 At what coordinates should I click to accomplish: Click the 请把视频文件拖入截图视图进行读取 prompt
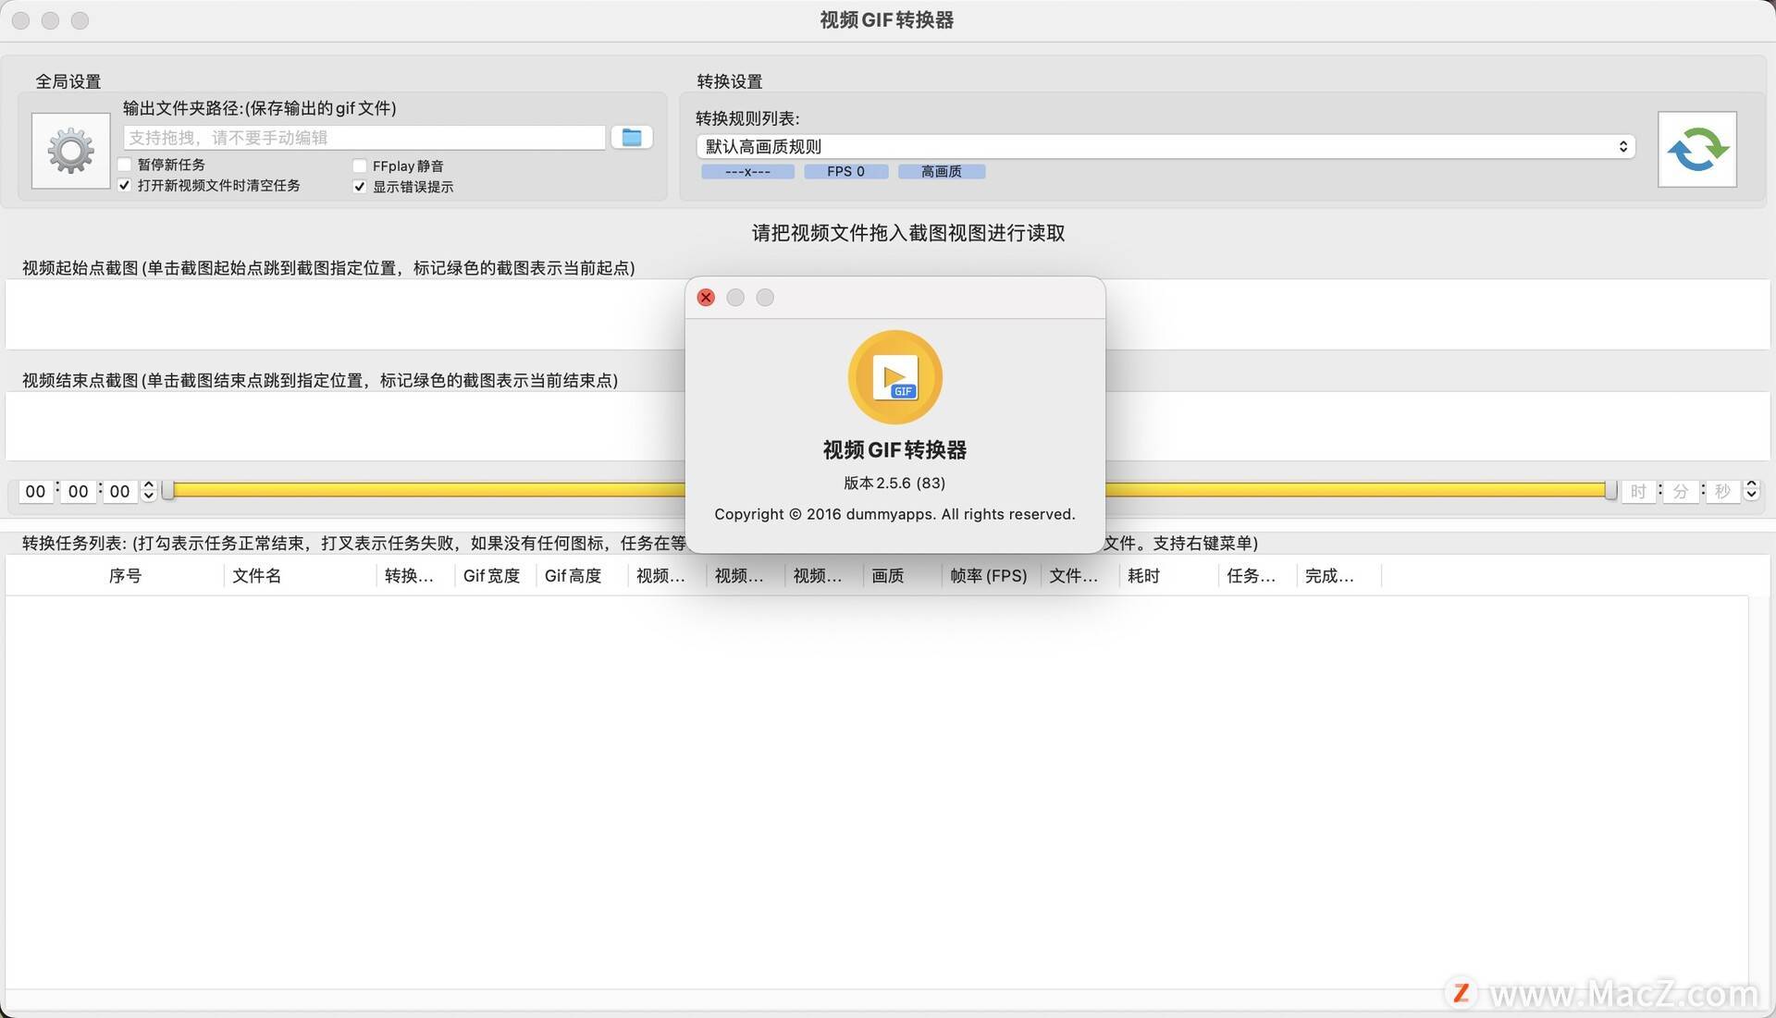(907, 233)
